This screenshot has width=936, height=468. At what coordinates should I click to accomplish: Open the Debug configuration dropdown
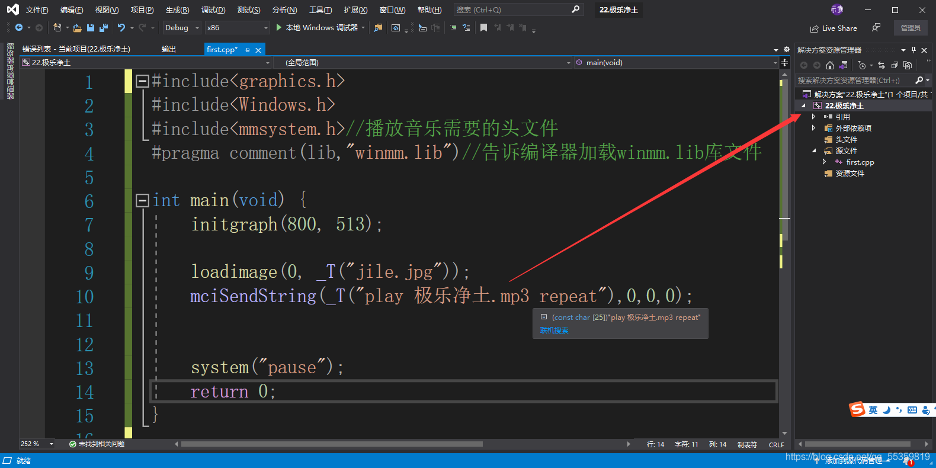(x=181, y=28)
